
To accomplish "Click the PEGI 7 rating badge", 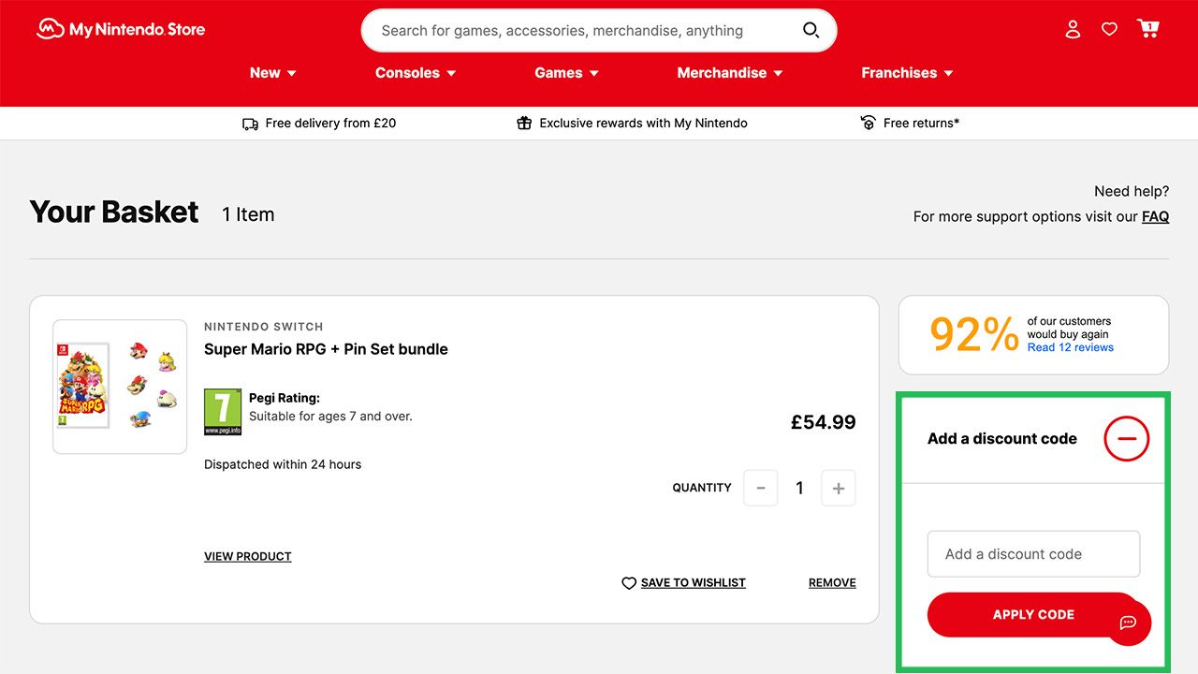I will pos(223,412).
